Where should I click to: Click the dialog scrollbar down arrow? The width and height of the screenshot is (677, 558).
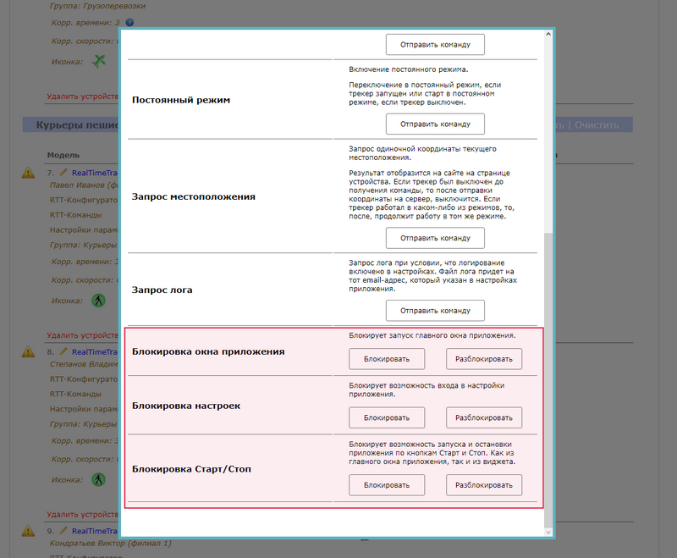pyautogui.click(x=548, y=531)
